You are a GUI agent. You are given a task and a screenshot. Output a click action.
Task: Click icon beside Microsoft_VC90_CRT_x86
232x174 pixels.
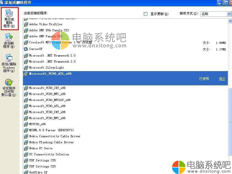pyautogui.click(x=26, y=113)
